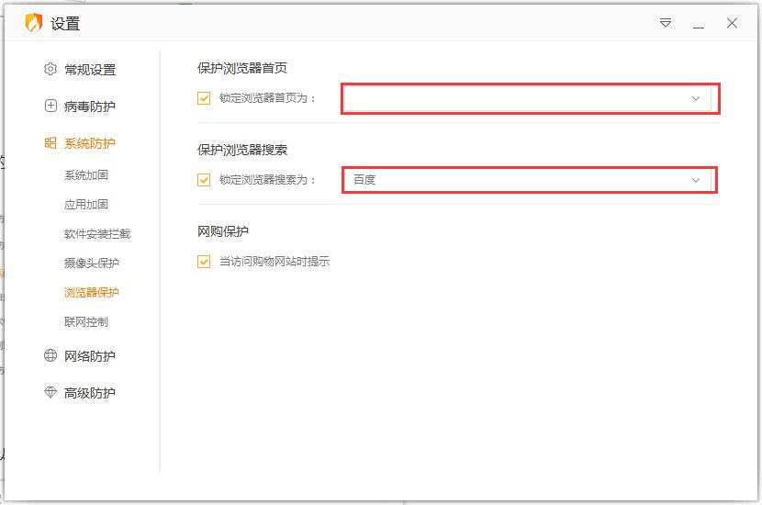
Task: Click the gear icon beside 常规设置
Action: click(50, 70)
